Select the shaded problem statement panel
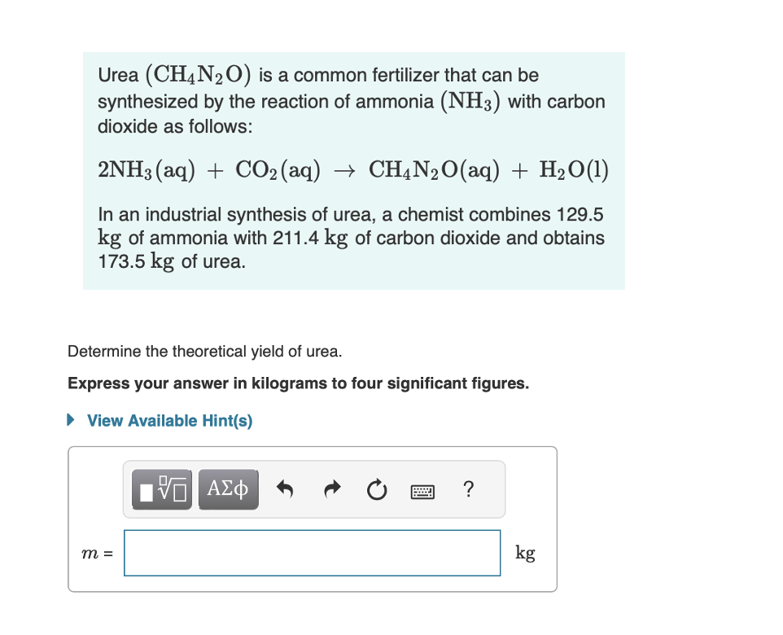 (x=353, y=171)
